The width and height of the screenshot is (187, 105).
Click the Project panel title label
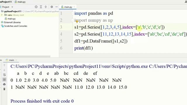(x=6, y=7)
